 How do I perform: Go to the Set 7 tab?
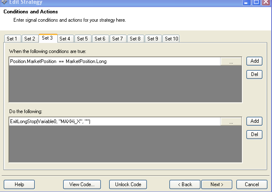pos(118,38)
